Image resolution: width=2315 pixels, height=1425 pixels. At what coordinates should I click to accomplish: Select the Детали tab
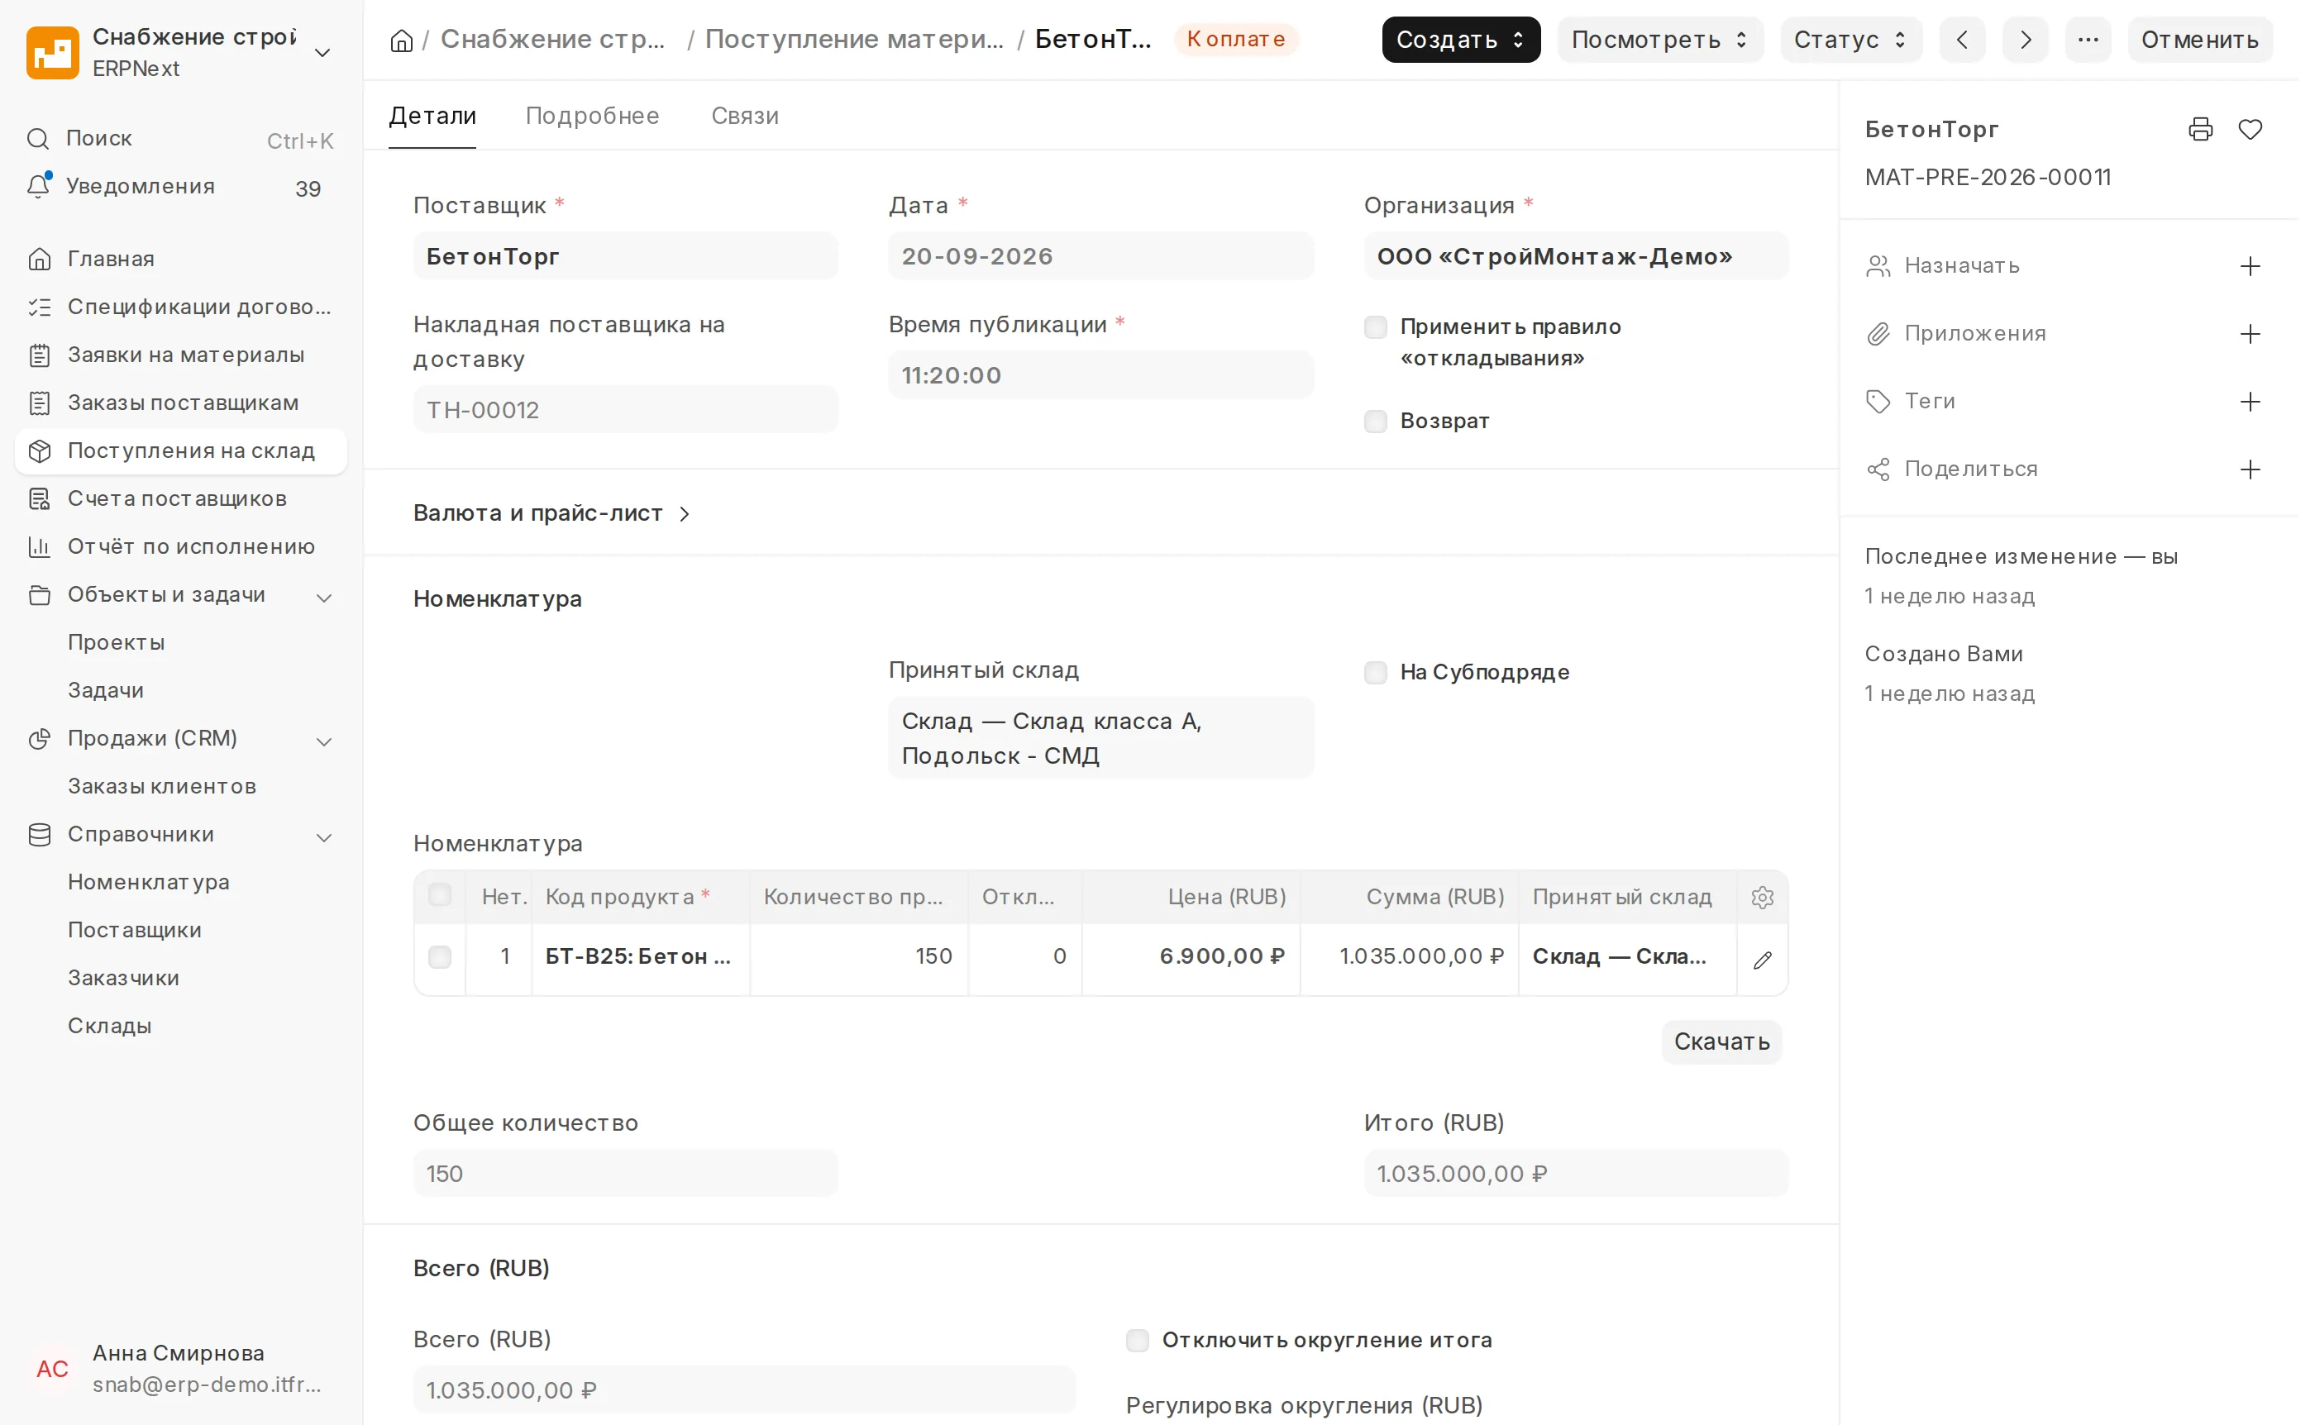432,116
